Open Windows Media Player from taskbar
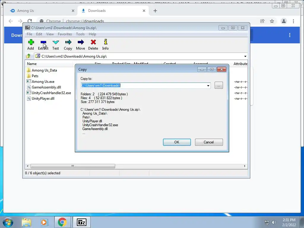 click(44, 222)
